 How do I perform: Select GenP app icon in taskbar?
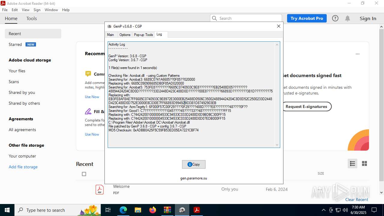(x=182, y=210)
